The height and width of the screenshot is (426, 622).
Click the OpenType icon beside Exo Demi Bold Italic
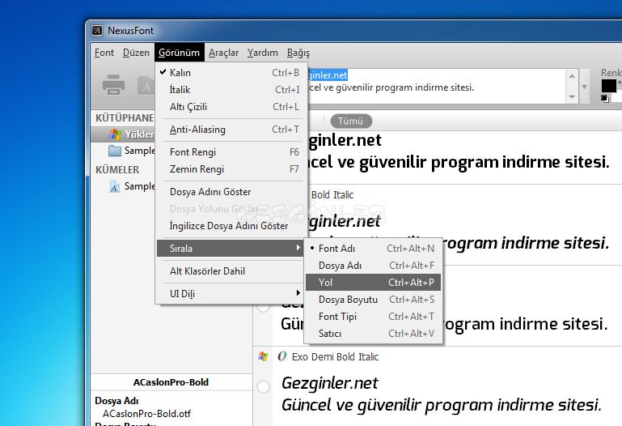click(282, 356)
